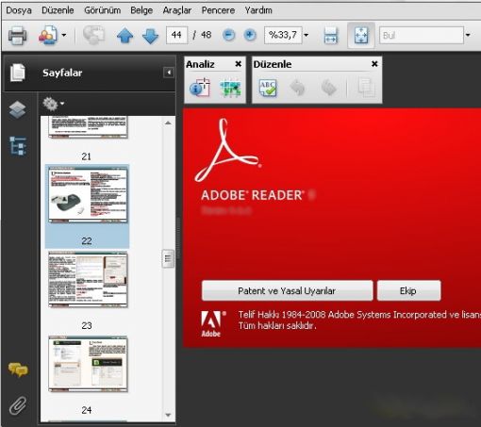Open the Belge menu

(x=141, y=10)
